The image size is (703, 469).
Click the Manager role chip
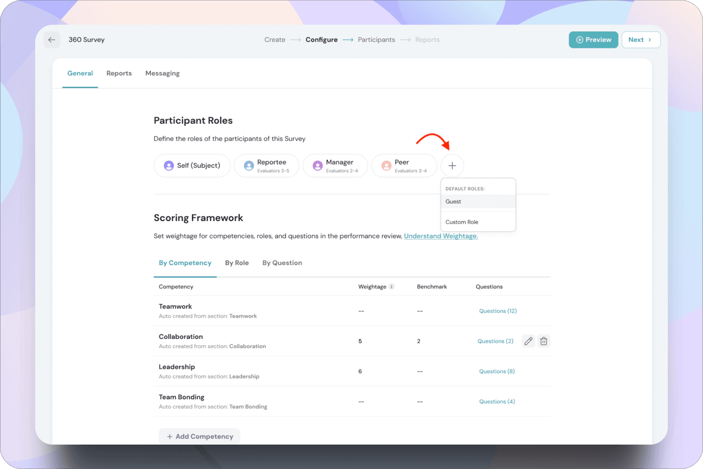point(335,166)
